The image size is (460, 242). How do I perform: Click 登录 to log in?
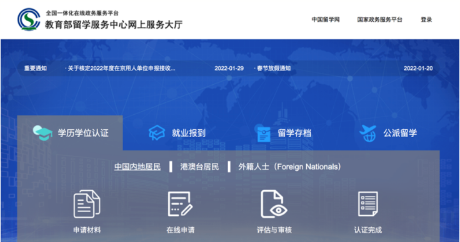pyautogui.click(x=426, y=19)
